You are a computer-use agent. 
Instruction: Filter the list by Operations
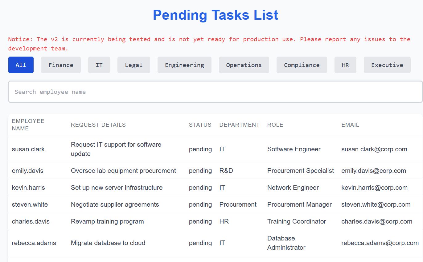(244, 65)
